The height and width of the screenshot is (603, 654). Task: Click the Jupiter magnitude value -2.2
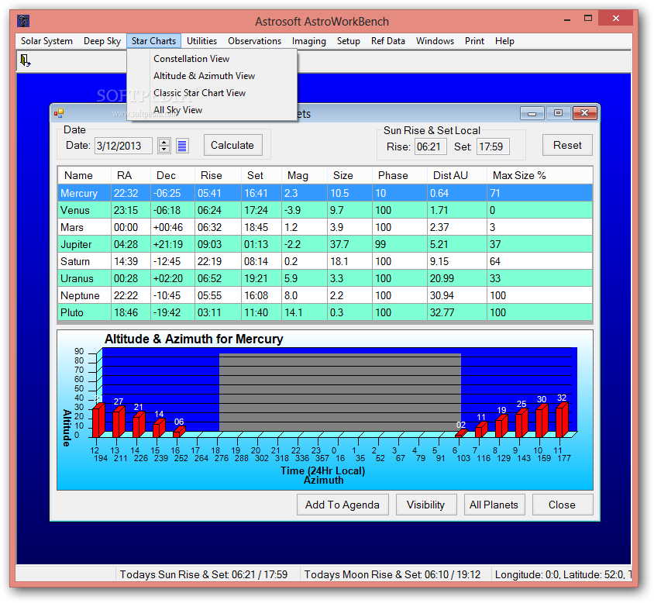(x=305, y=245)
